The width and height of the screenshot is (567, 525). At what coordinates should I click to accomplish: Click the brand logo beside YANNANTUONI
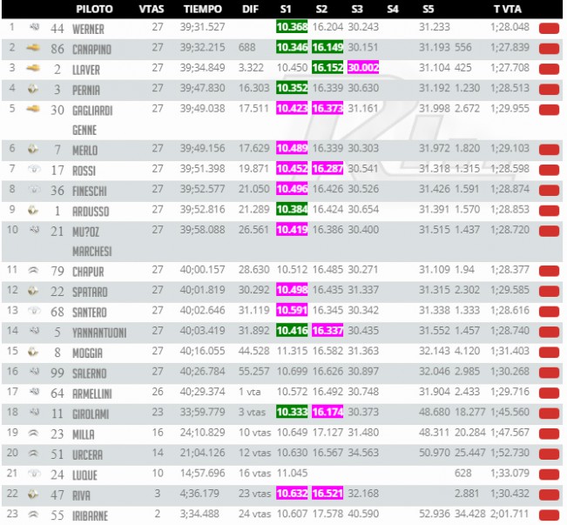pos(34,331)
